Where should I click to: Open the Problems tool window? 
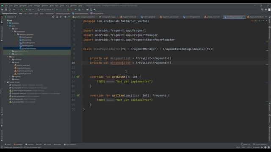18,144
